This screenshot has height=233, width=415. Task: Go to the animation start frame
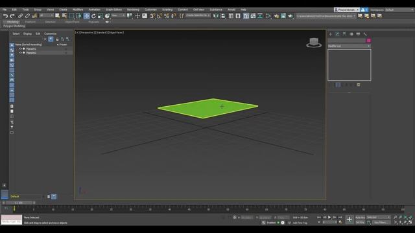pyautogui.click(x=319, y=217)
